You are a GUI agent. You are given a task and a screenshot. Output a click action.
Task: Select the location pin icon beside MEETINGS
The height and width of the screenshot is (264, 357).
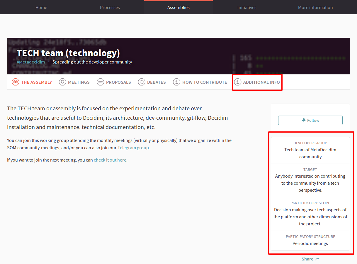(62, 82)
